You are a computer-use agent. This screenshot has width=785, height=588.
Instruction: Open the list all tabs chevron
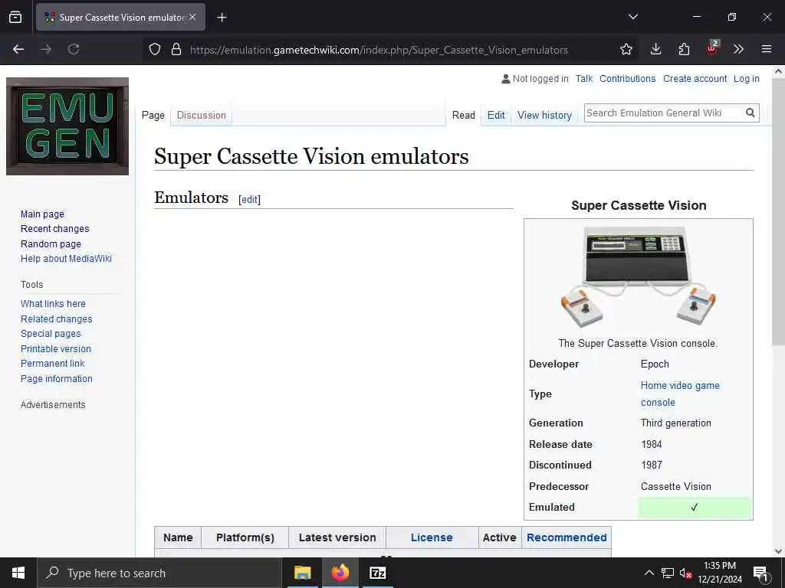pyautogui.click(x=632, y=17)
